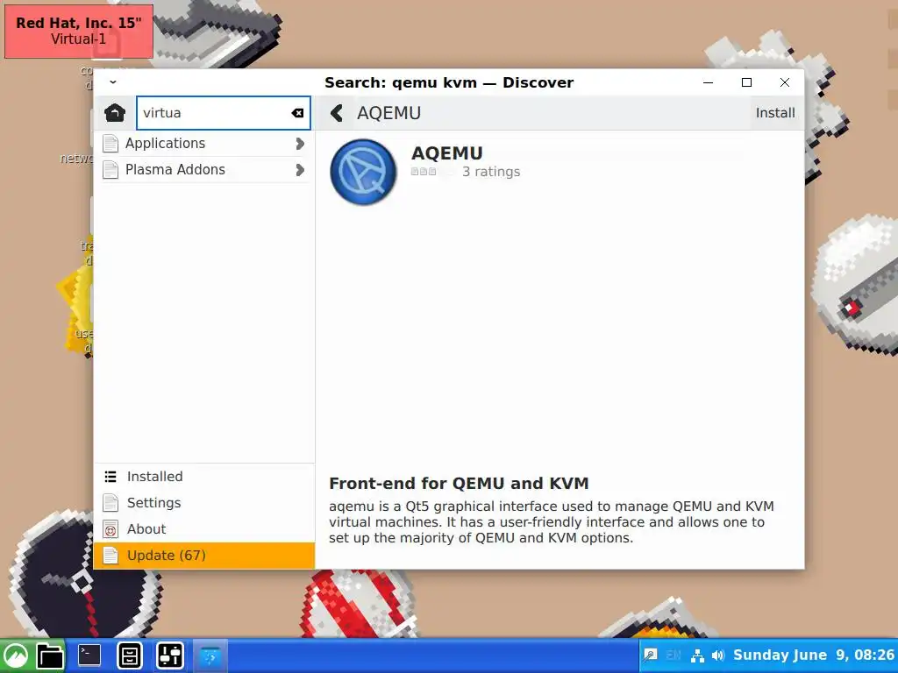898x673 pixels.
Task: Open the start menu in taskbar
Action: (16, 655)
